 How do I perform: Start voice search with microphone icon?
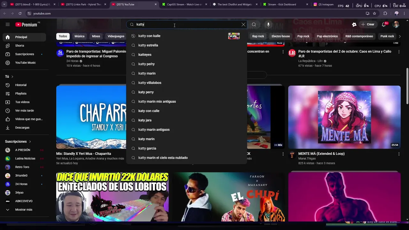(x=268, y=24)
